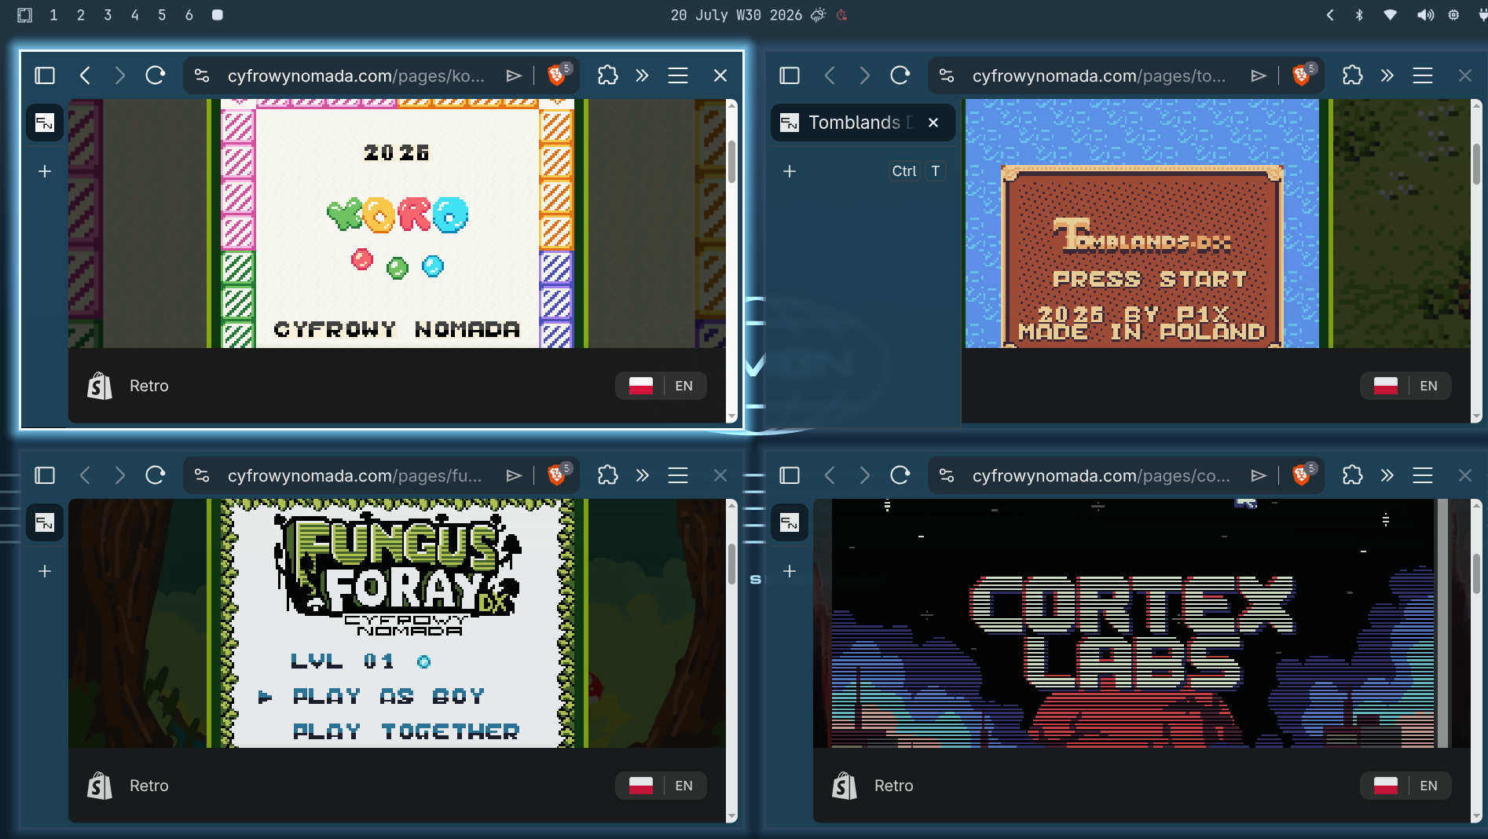Screen dimensions: 1488x839
Task: Open the hamburger menu in Koro window
Action: coord(678,75)
